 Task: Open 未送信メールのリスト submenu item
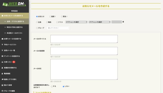15,33
